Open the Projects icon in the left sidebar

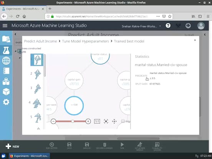pyautogui.click(x=6, y=39)
